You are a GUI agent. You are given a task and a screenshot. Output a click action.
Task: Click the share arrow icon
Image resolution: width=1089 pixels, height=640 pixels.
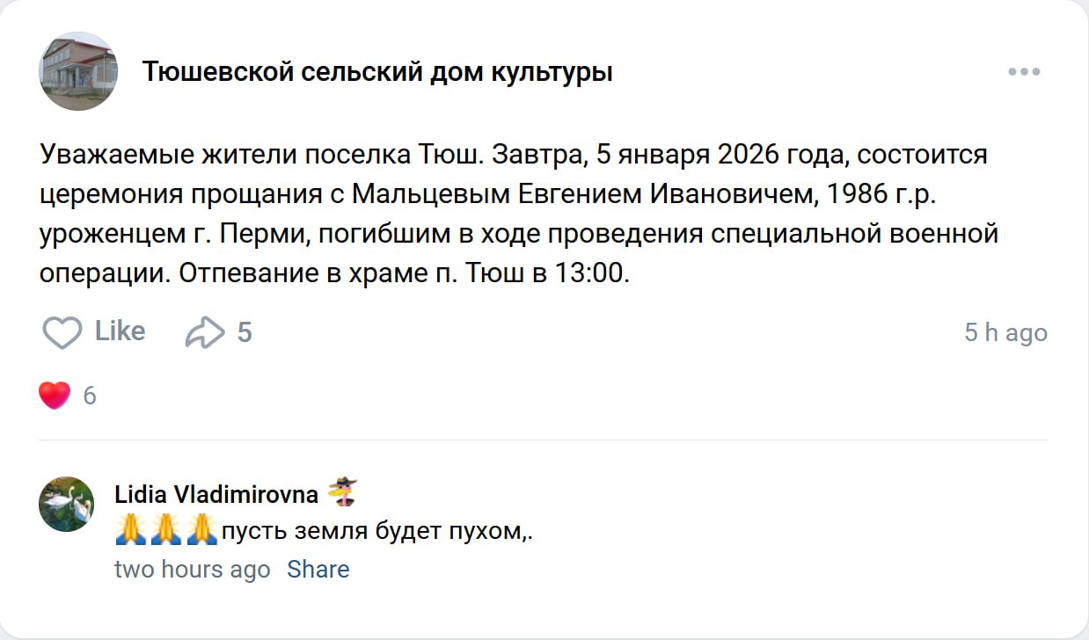point(205,332)
